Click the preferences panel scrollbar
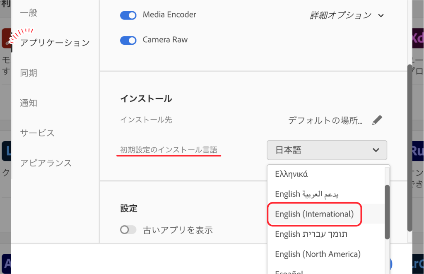 (410, 148)
